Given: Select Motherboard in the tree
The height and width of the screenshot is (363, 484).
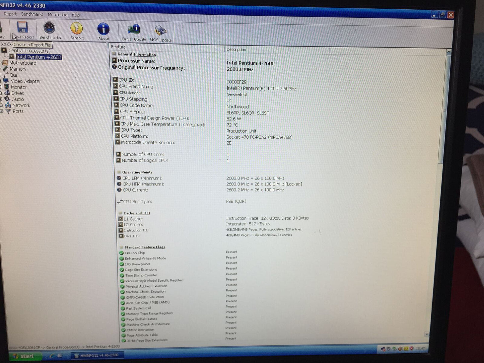Looking at the screenshot, I should tap(23, 63).
